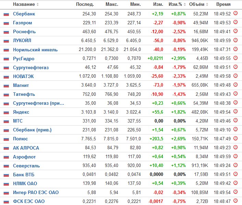This screenshot has width=242, height=205.
Task: Click the Мин. column header
Action: pos(135,4)
